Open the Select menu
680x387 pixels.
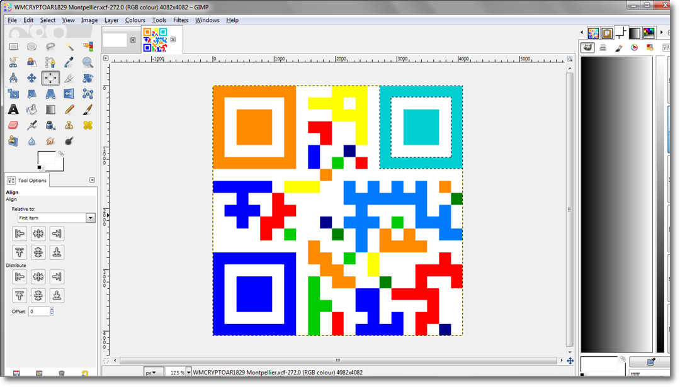point(48,20)
